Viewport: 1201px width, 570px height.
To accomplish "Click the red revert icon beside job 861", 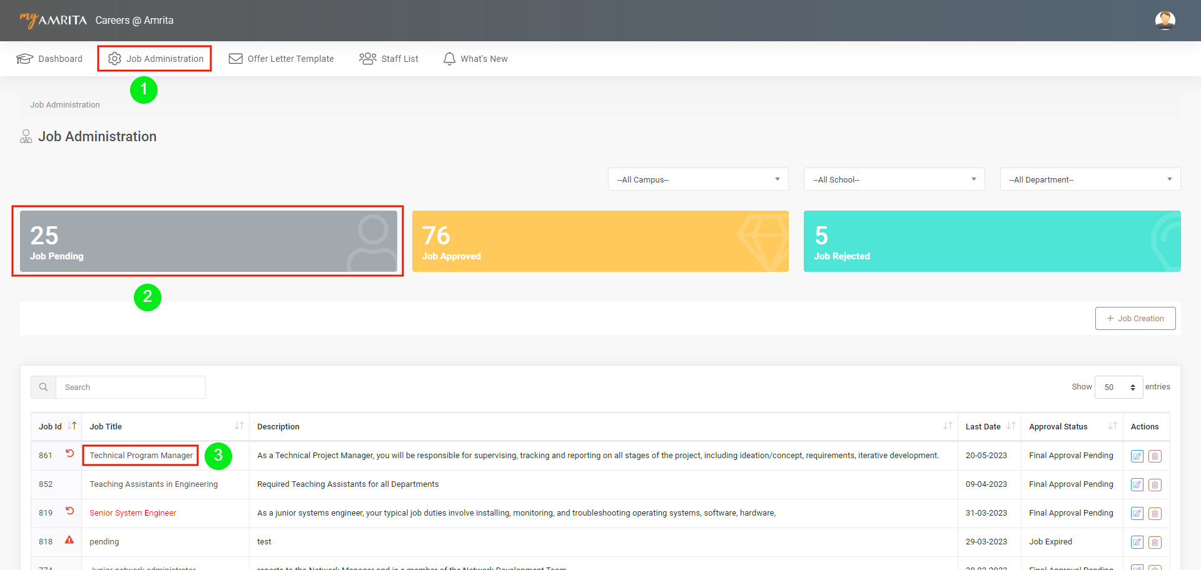I will [70, 454].
